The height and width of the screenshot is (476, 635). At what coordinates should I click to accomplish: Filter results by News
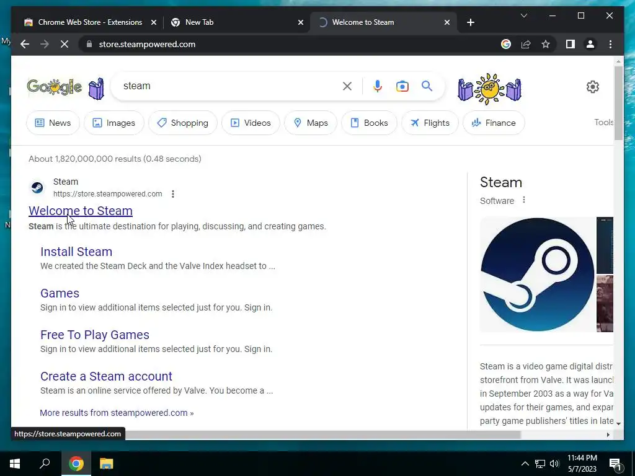53,123
